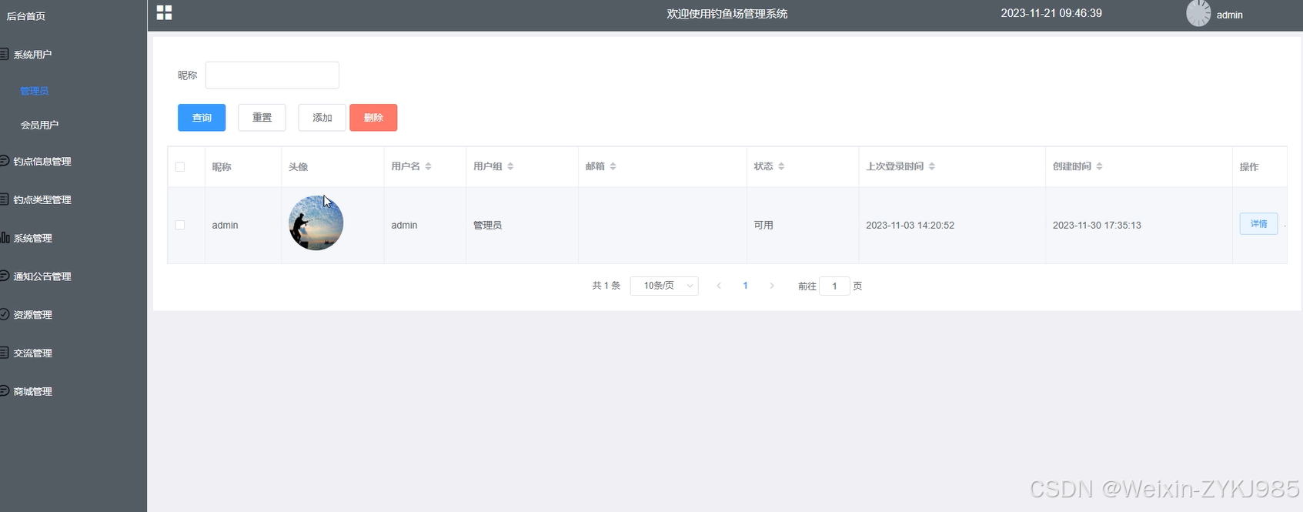The width and height of the screenshot is (1303, 512).
Task: Check the admin row checkbox
Action: click(x=180, y=225)
